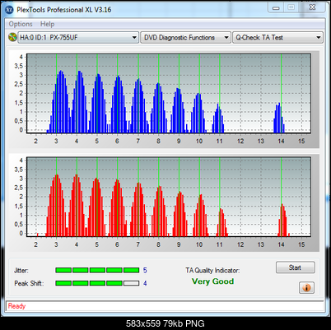Close the PlexTools Professional window
The width and height of the screenshot is (331, 330).
click(x=312, y=7)
